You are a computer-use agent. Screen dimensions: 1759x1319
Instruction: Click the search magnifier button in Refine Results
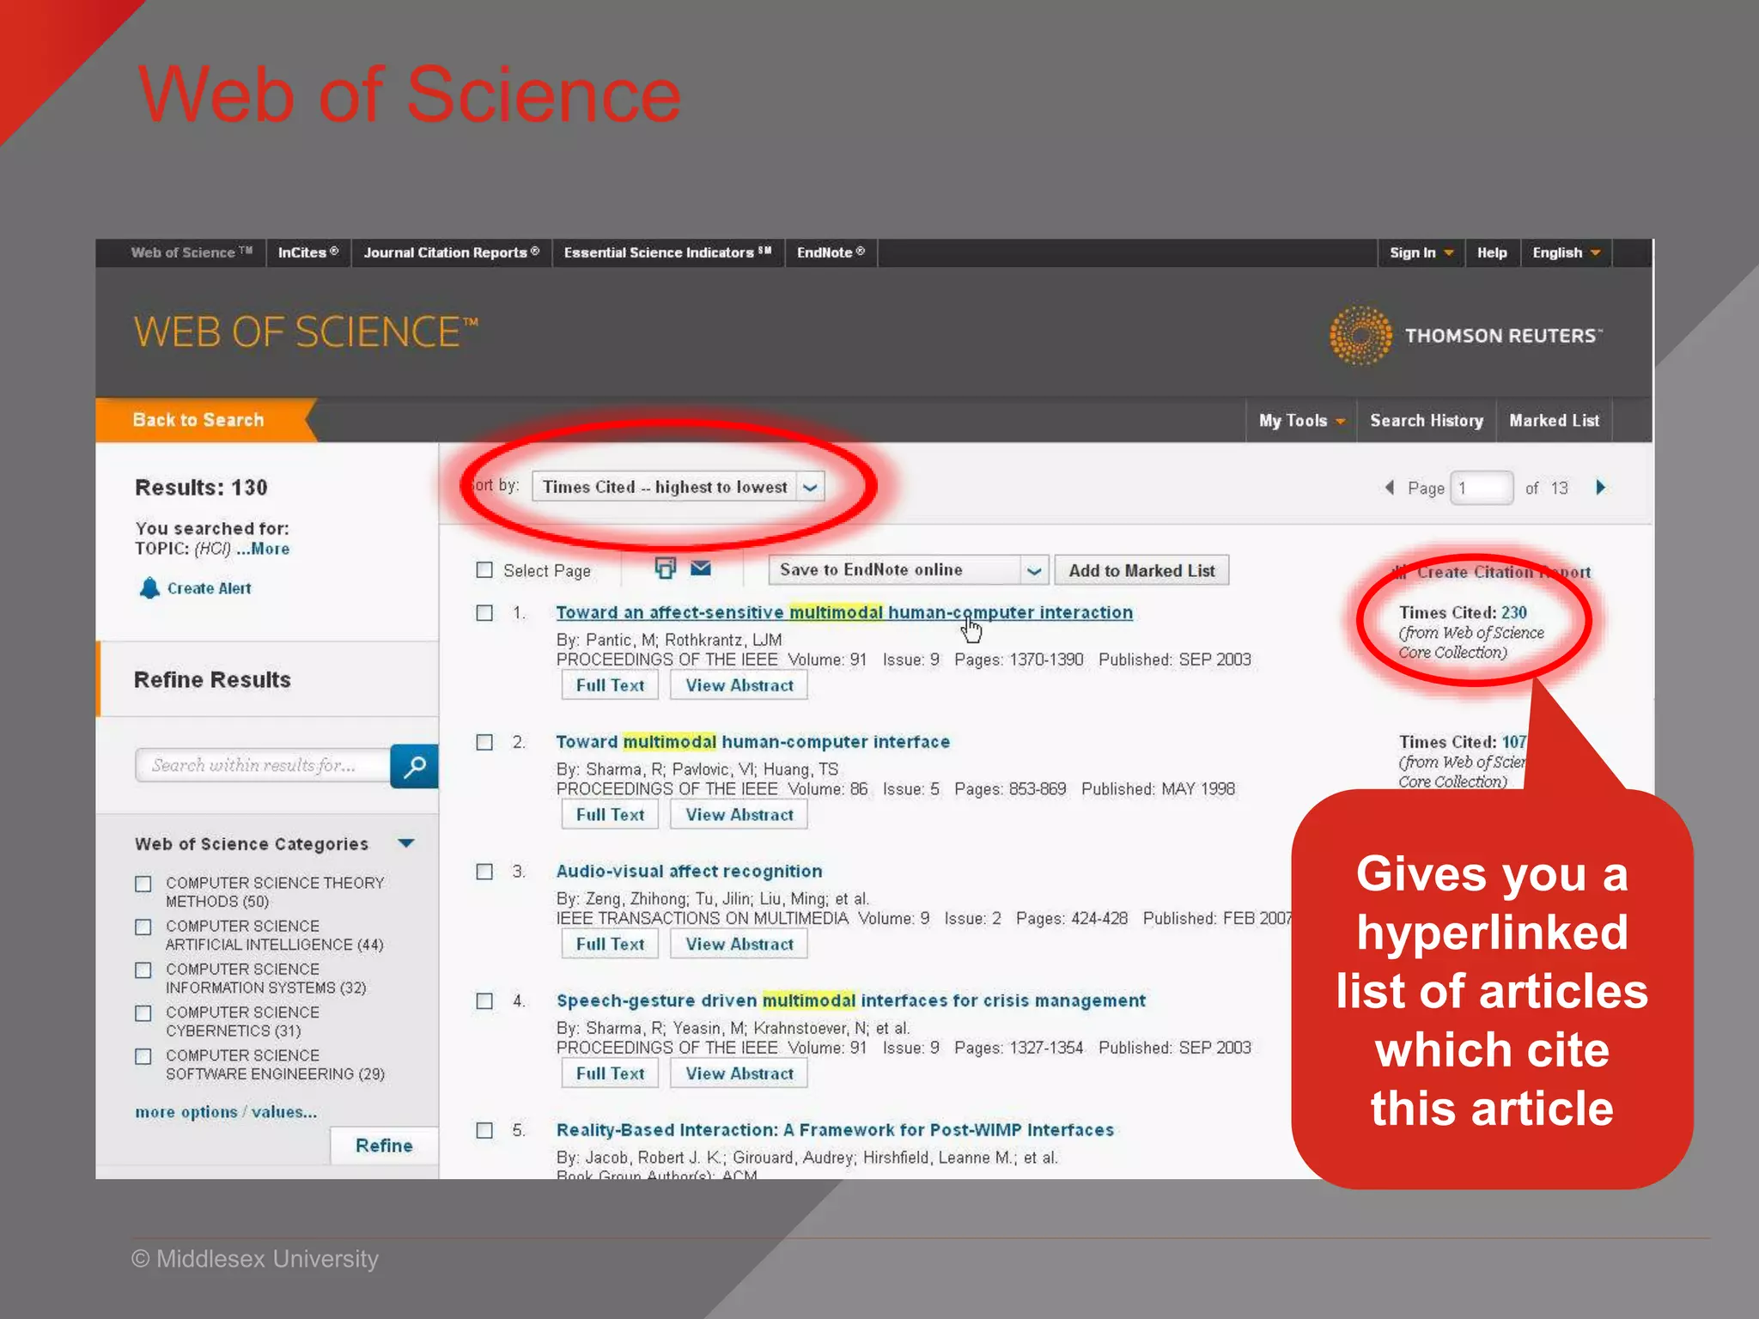coord(414,766)
